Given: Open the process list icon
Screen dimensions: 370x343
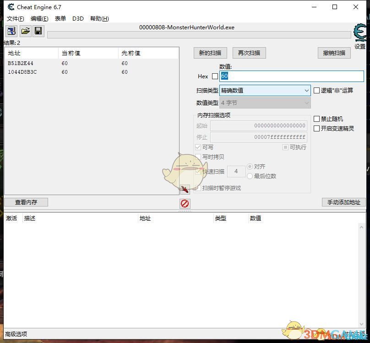Looking at the screenshot, I should point(11,31).
